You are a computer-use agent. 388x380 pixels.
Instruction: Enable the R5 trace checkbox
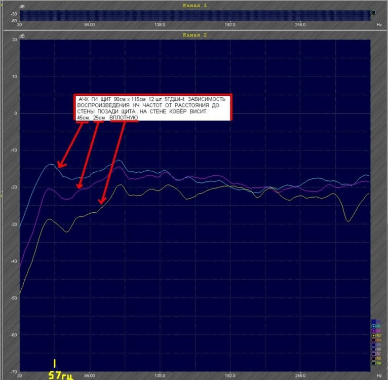point(374,345)
